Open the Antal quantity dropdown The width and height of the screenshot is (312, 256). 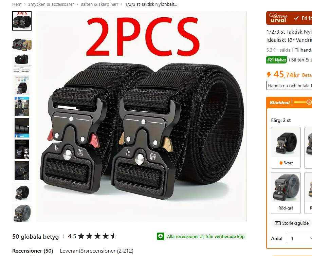pyautogui.click(x=299, y=238)
